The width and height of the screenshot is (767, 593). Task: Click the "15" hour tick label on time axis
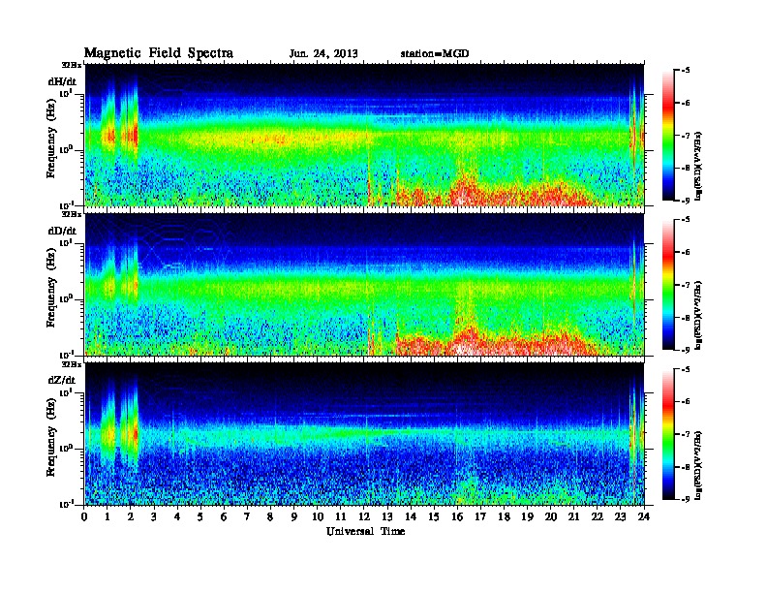(x=434, y=516)
